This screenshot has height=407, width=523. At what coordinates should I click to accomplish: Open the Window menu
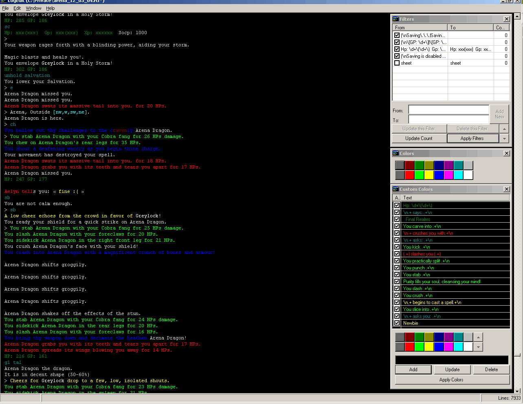[x=33, y=8]
